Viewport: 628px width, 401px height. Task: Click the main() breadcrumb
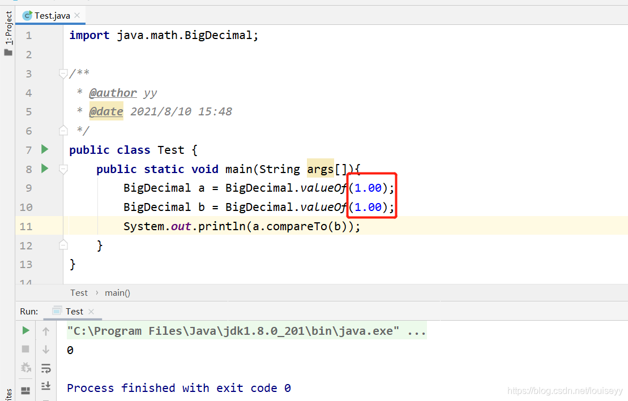(117, 293)
